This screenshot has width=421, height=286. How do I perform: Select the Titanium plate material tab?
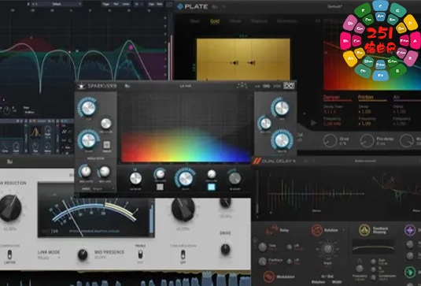[x=259, y=21]
